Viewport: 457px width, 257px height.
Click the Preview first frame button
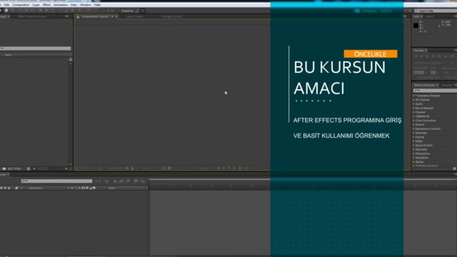pos(416,56)
